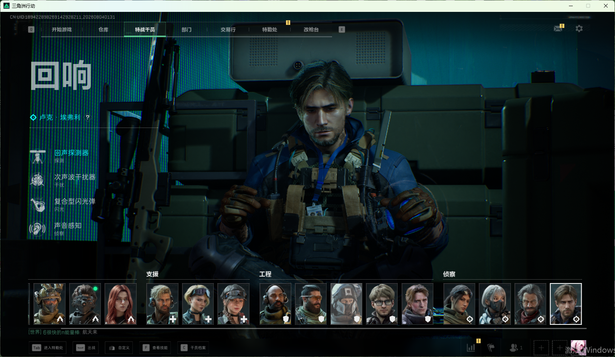Click the Q previous-tab key icon

pyautogui.click(x=31, y=29)
